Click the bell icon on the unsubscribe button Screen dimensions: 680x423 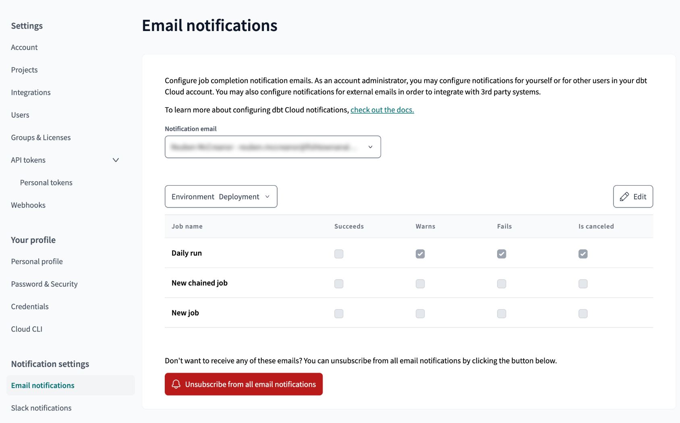176,384
